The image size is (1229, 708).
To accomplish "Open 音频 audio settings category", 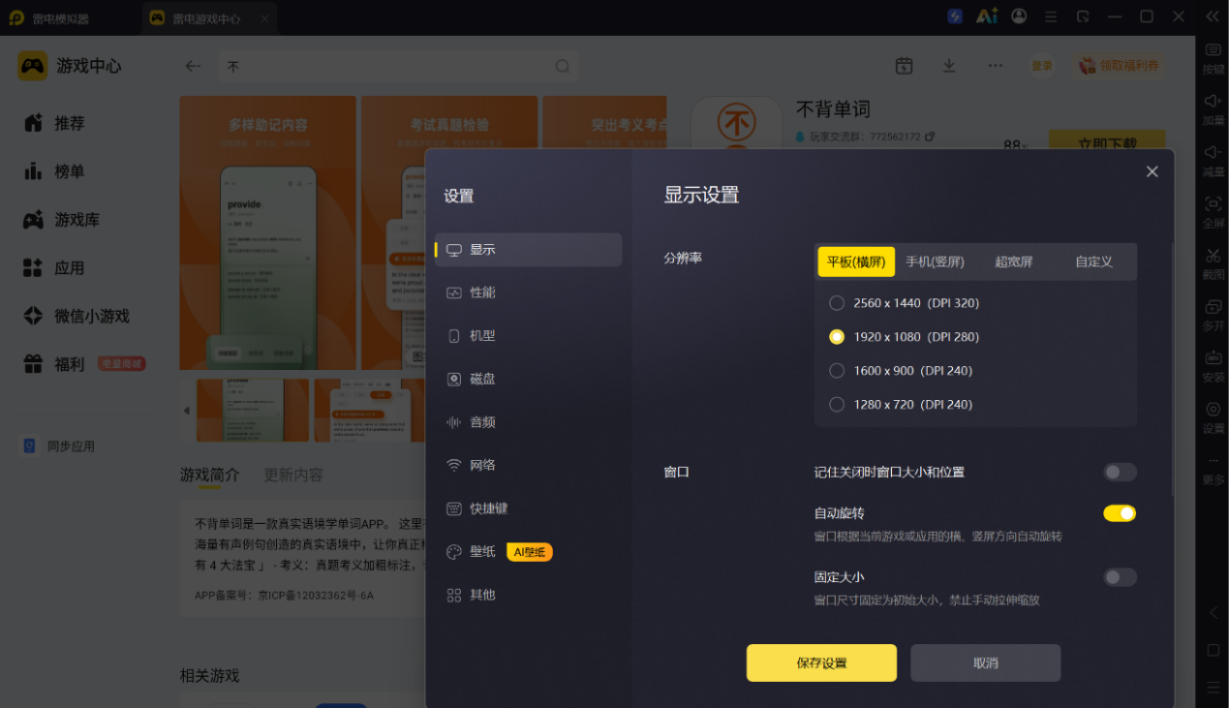I will tap(528, 422).
